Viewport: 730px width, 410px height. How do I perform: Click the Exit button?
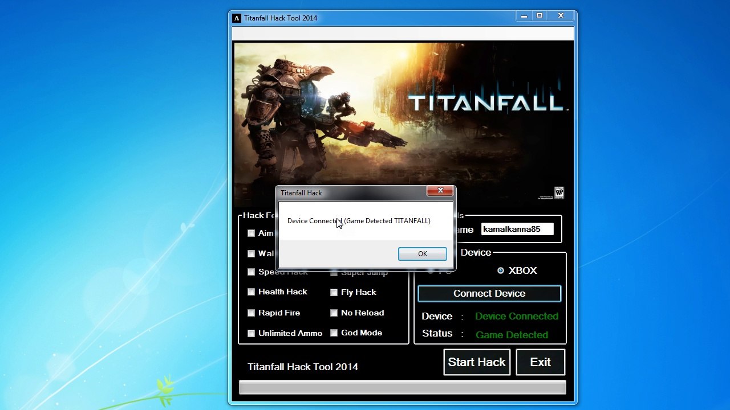pyautogui.click(x=540, y=362)
